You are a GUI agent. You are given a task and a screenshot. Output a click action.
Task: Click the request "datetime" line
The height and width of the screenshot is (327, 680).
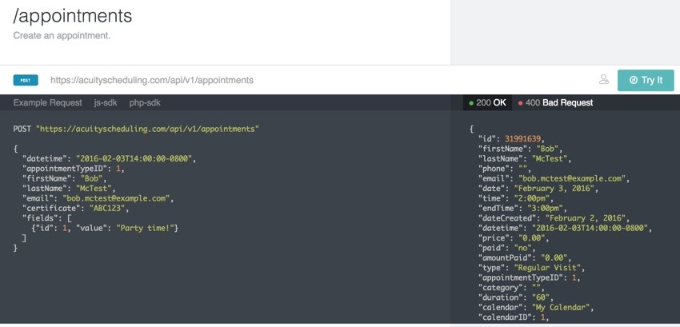click(x=110, y=159)
